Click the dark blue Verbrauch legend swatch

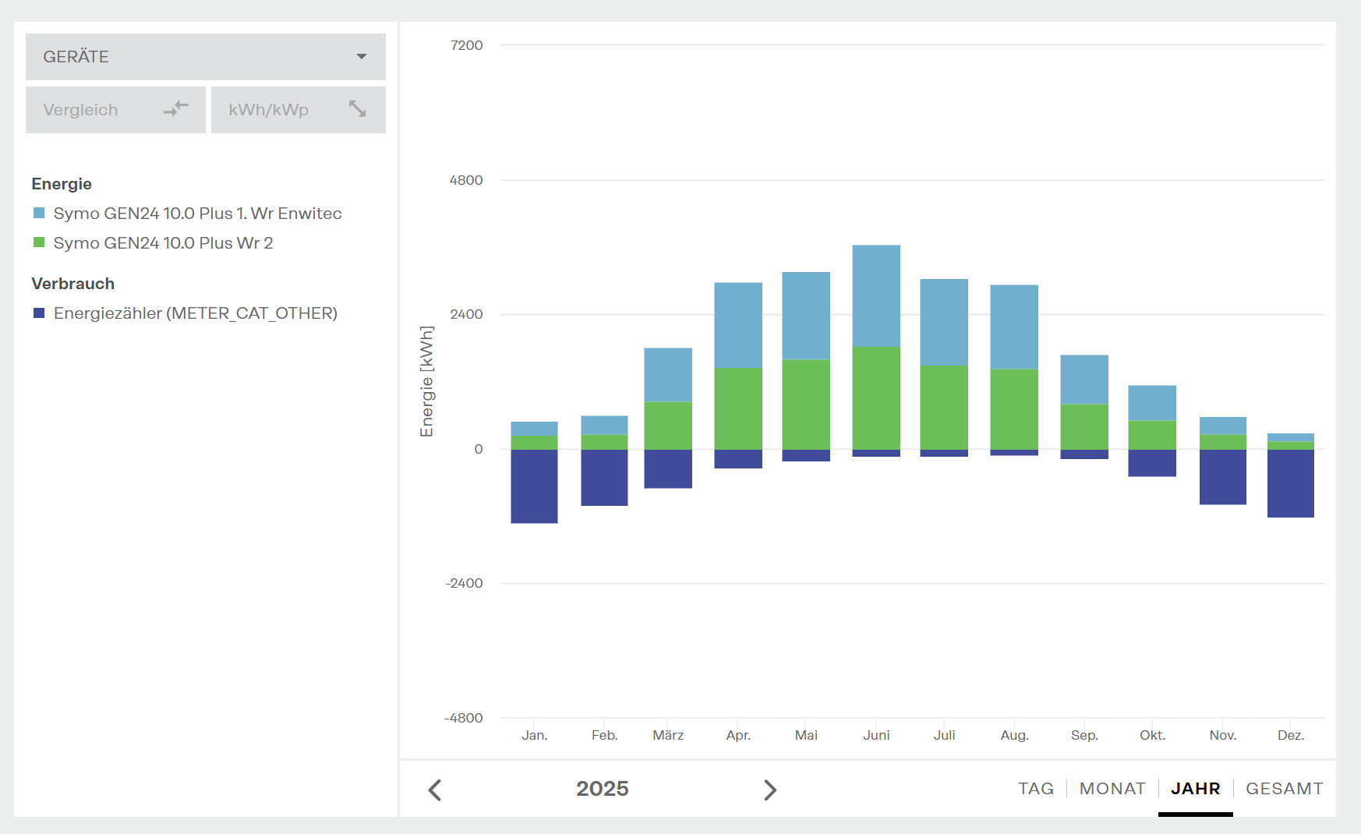(39, 313)
